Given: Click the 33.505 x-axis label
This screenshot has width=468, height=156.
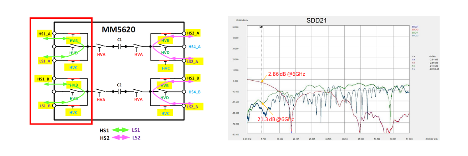Looking at the screenshot, I should [328, 139].
